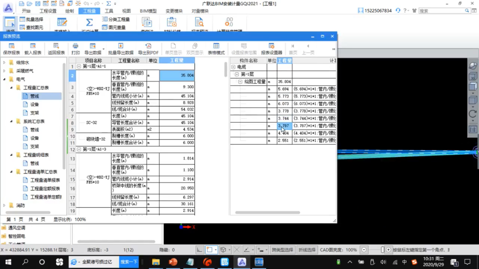Click the 打印 (print) icon
479x269 pixels.
[75, 46]
